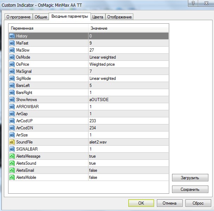Click the help question mark button

tap(193, 3)
